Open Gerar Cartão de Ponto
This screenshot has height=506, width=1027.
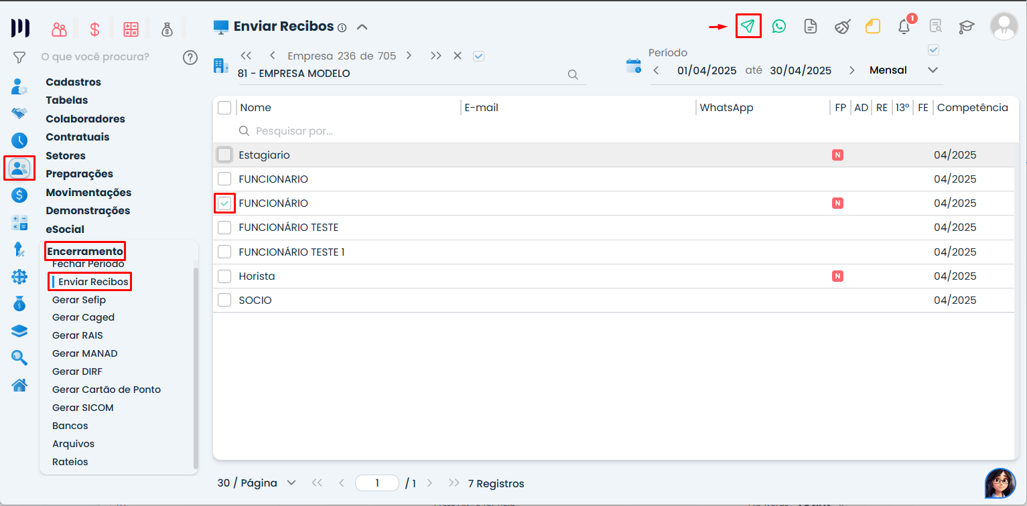(x=107, y=390)
